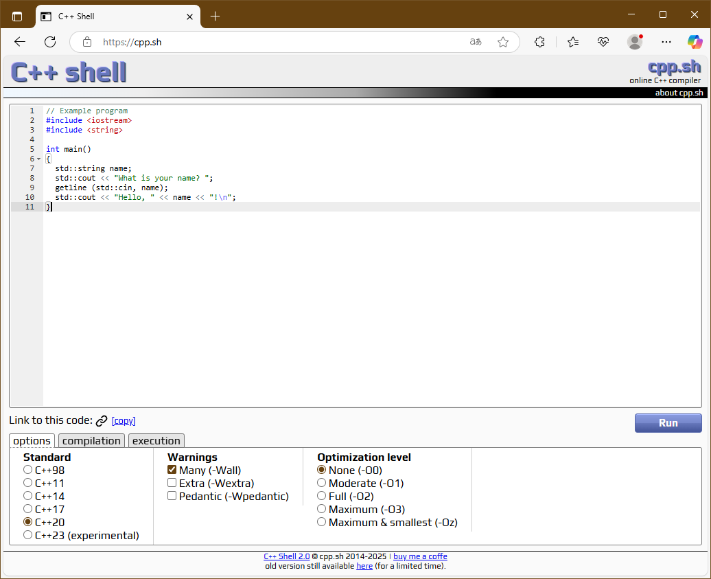View site information lock icon
Viewport: 711px width, 579px height.
[x=87, y=42]
